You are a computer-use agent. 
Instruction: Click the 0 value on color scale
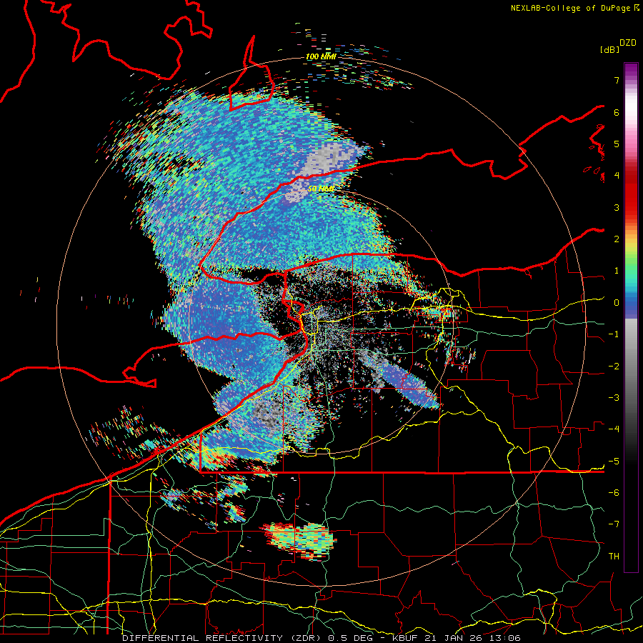[x=617, y=303]
